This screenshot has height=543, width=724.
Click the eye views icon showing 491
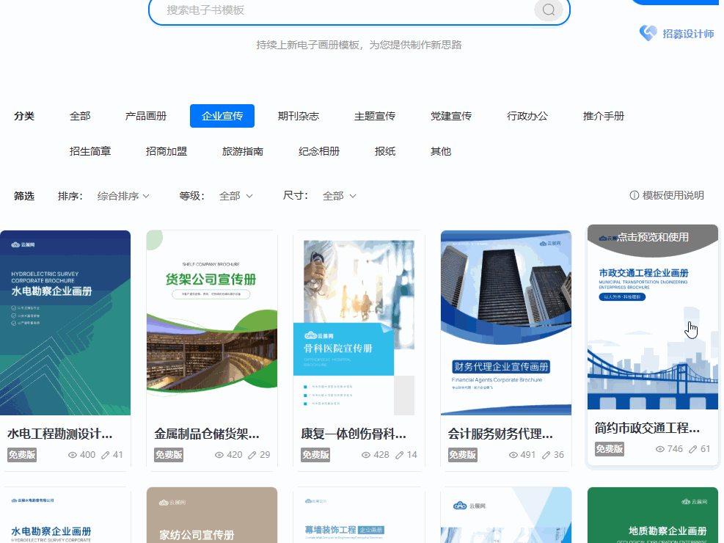[513, 455]
